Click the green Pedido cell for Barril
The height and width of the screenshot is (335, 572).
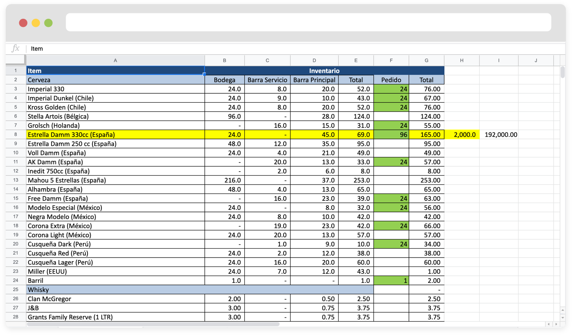click(x=391, y=280)
